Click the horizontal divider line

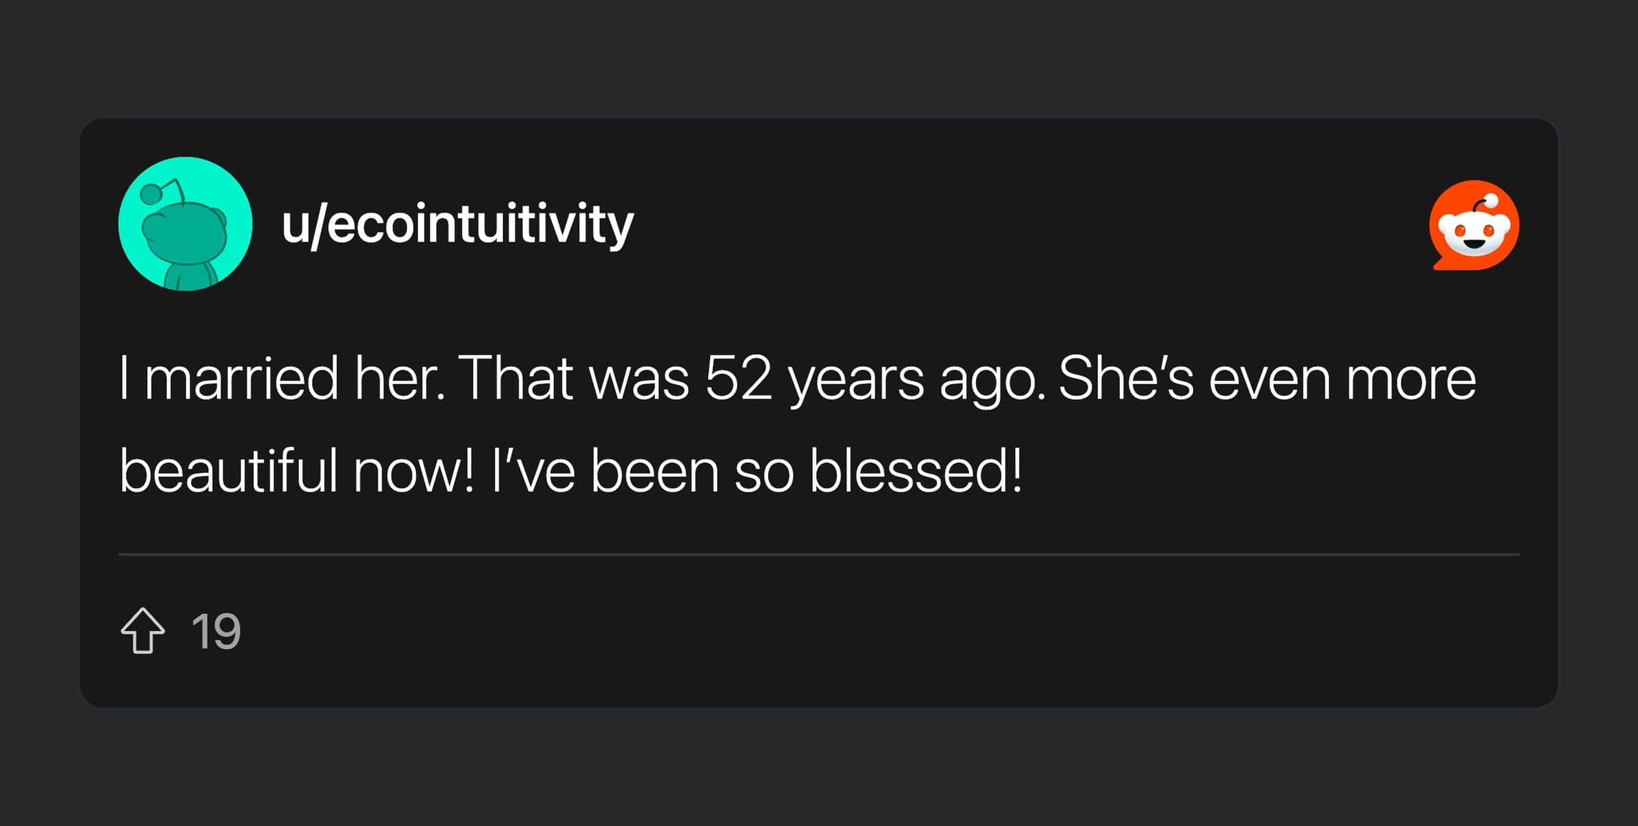818,554
